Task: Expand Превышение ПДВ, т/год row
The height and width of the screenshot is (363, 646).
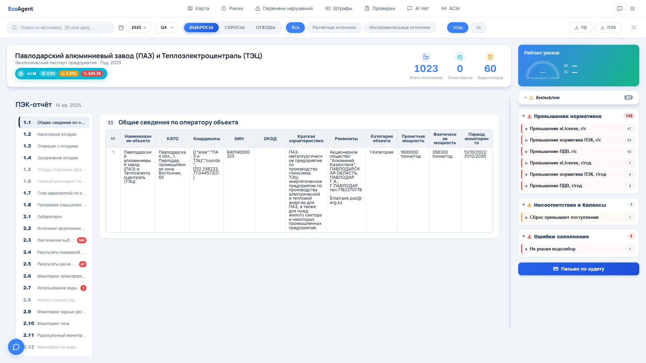Action: [x=579, y=186]
